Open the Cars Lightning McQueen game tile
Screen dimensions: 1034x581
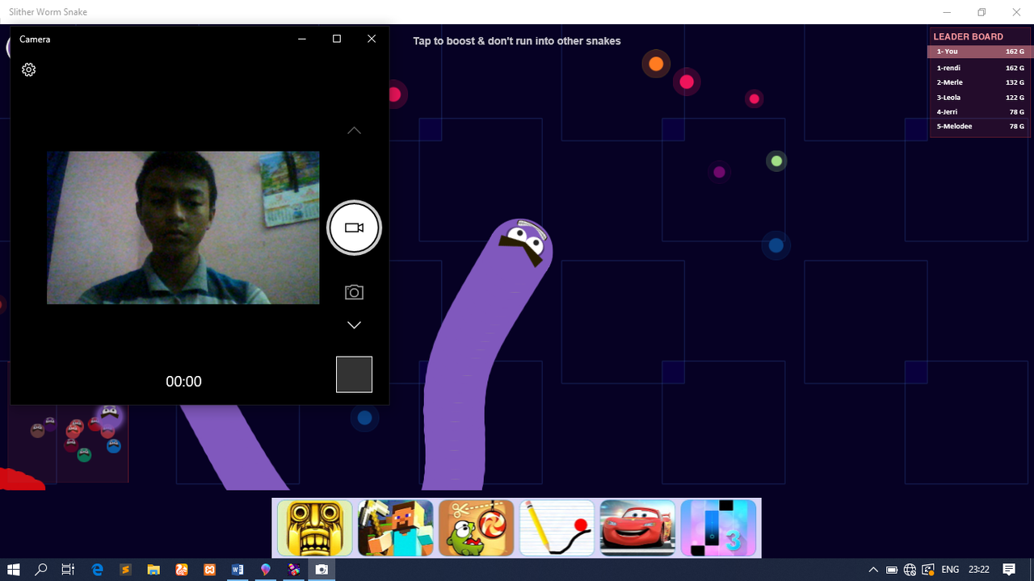[637, 528]
